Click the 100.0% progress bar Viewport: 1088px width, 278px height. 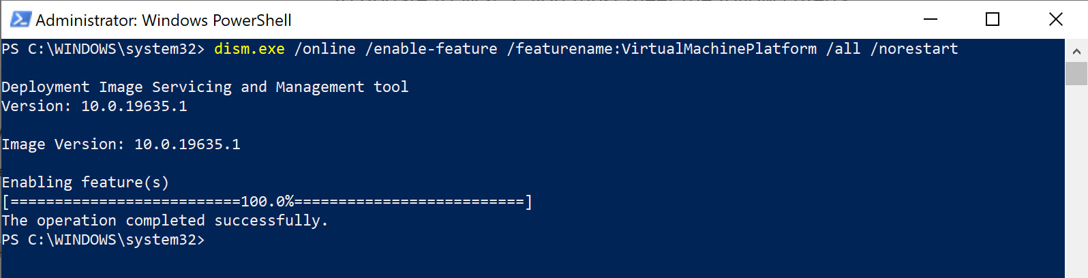(267, 202)
